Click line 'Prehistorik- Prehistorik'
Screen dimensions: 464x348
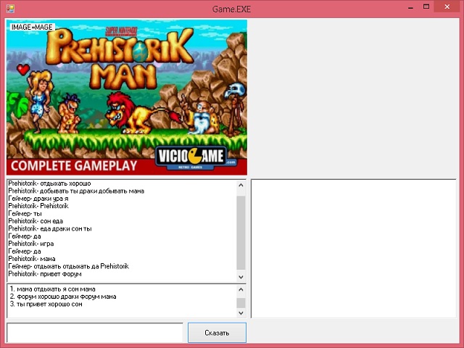[38, 206]
